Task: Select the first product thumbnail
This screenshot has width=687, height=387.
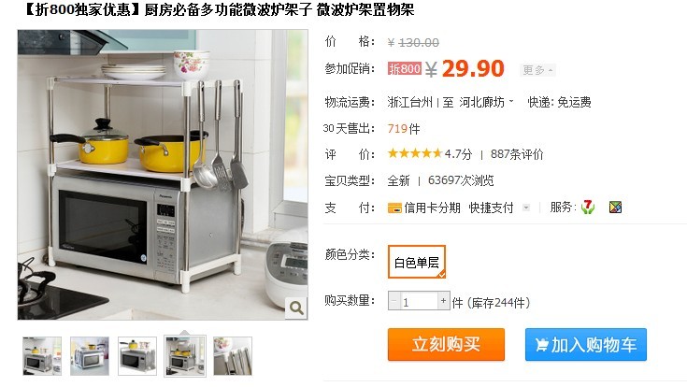Action: click(42, 356)
